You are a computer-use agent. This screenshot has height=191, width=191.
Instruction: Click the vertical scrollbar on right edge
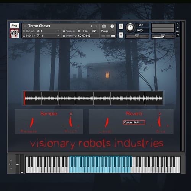(x=183, y=87)
